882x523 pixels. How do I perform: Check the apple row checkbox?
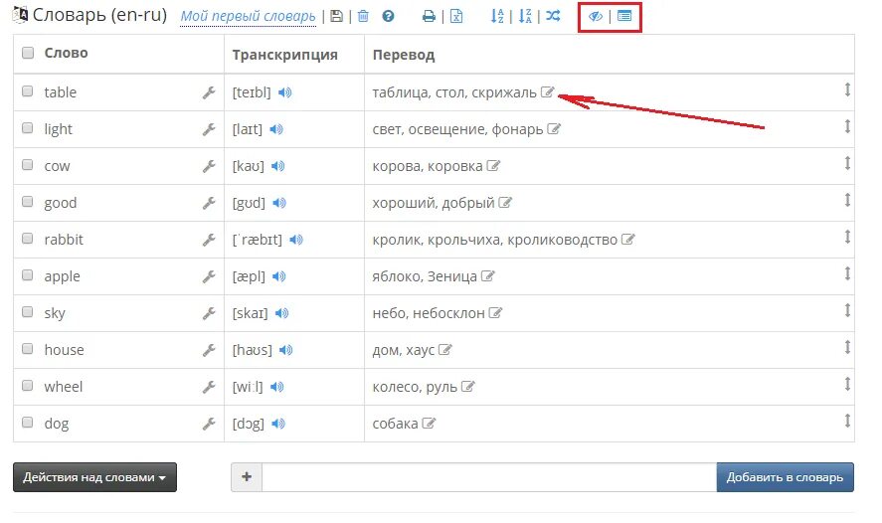click(x=28, y=275)
